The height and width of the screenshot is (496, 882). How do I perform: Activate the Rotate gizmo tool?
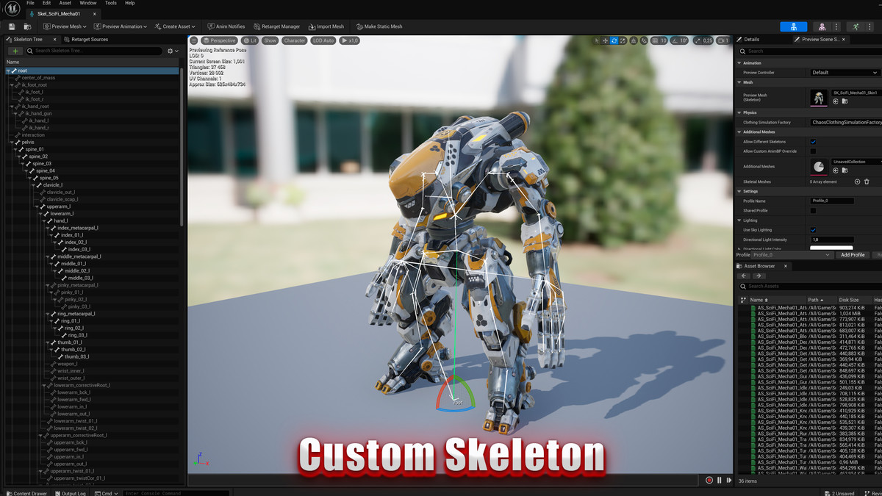click(x=614, y=40)
